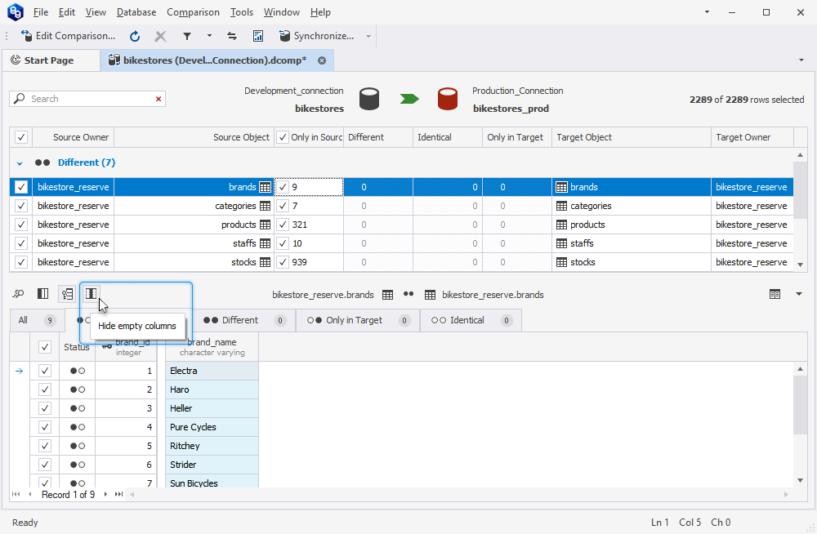Toggle the Only in Source header checkbox

[283, 137]
